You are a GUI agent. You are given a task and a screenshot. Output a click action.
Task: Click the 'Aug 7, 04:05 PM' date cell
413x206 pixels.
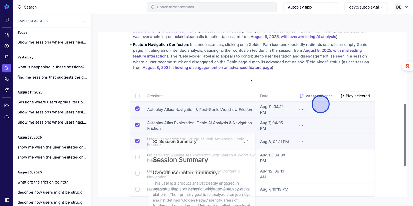click(x=272, y=126)
